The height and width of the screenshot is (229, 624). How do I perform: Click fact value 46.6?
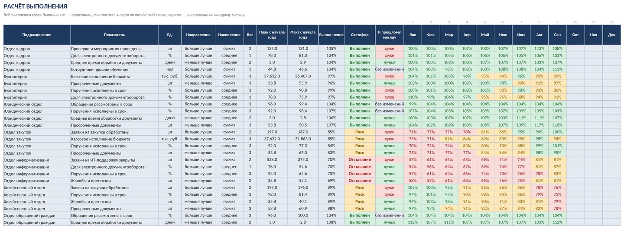[x=303, y=69]
